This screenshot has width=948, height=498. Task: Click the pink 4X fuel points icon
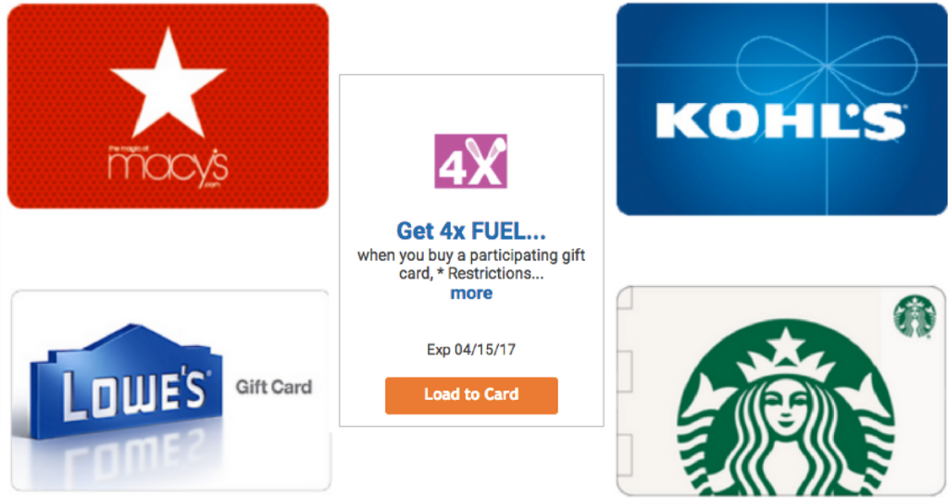click(470, 161)
